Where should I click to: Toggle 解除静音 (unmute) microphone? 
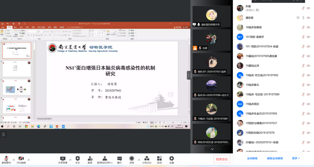pyautogui.click(x=6, y=160)
